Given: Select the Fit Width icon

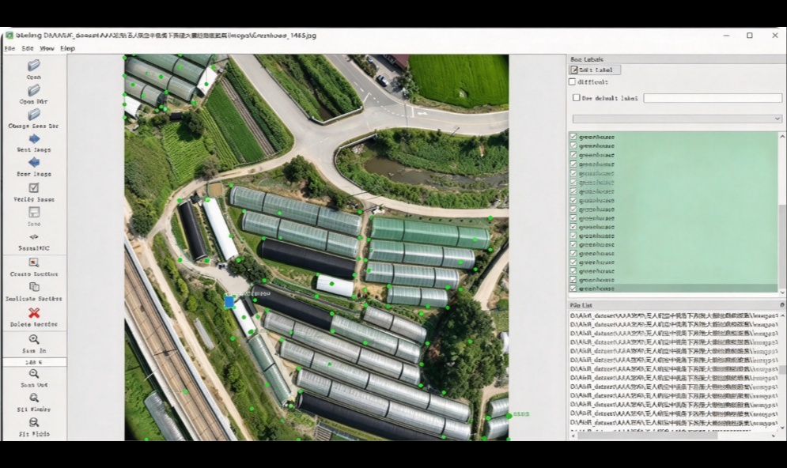Looking at the screenshot, I should point(34,422).
